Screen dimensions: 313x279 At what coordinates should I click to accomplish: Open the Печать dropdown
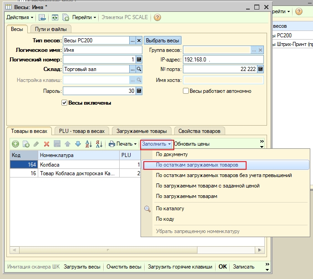coord(123,144)
